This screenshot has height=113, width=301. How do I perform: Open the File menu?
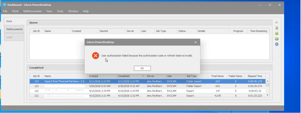coord(5,11)
